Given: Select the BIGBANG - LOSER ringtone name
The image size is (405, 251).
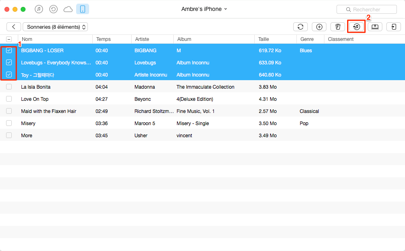Looking at the screenshot, I should point(43,51).
